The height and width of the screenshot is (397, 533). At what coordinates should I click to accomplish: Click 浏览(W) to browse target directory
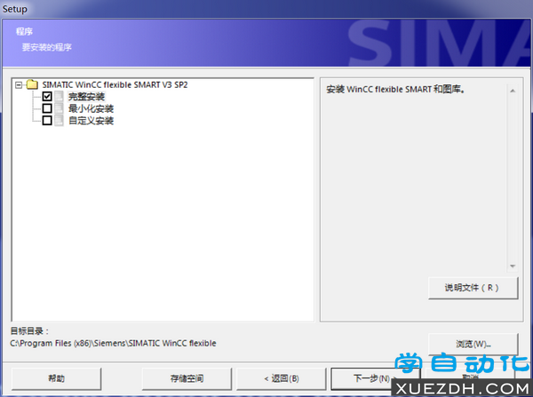473,345
